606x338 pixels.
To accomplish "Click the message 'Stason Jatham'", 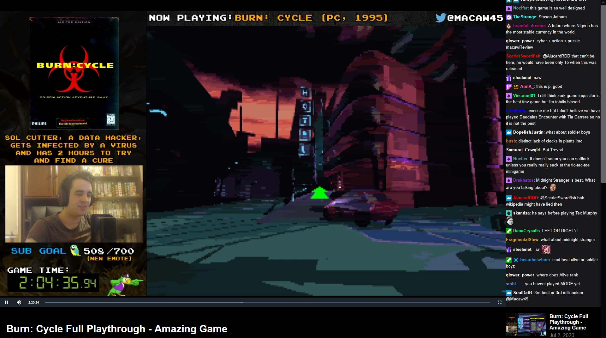I will [x=552, y=17].
